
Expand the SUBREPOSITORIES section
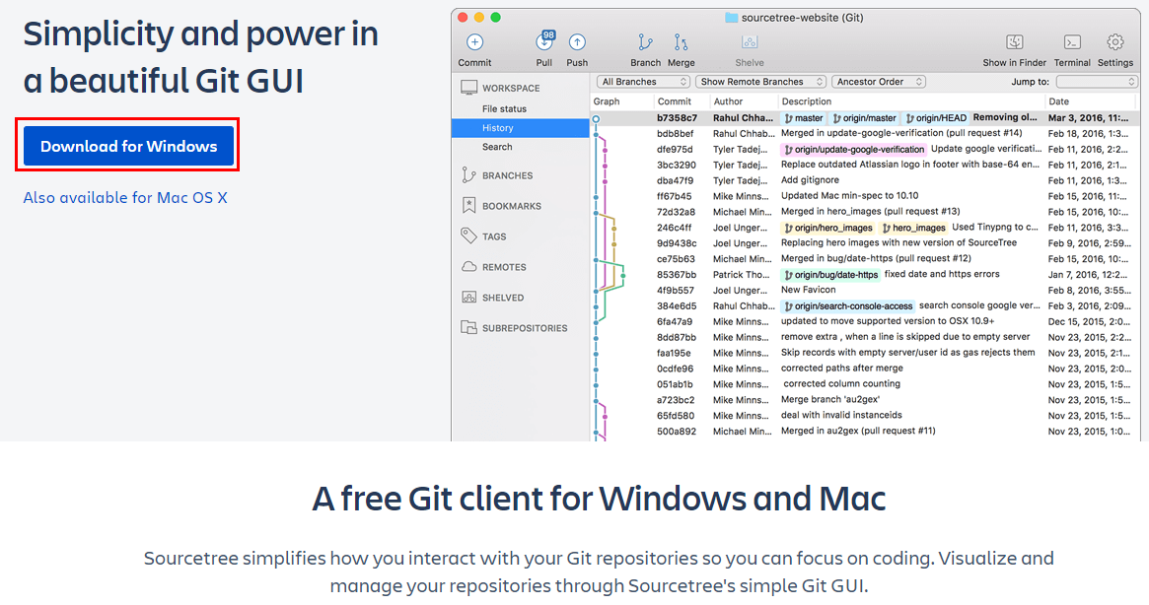click(x=525, y=328)
